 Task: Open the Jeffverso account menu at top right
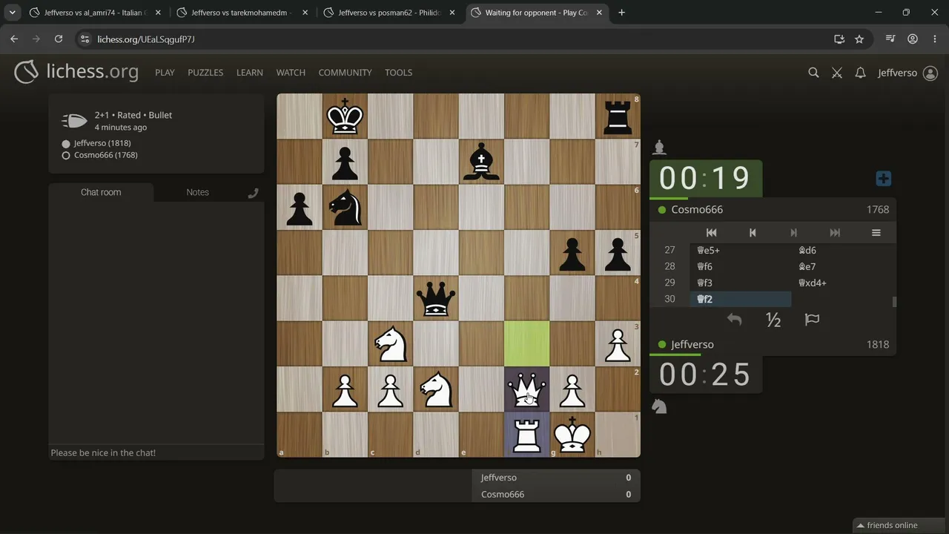pyautogui.click(x=907, y=73)
